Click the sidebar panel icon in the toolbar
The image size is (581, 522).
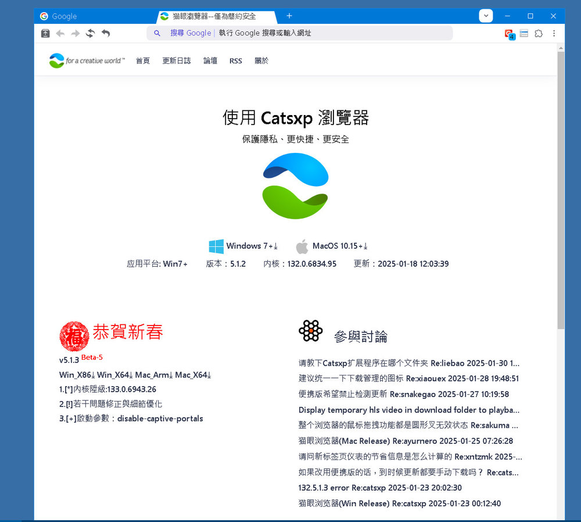(524, 33)
